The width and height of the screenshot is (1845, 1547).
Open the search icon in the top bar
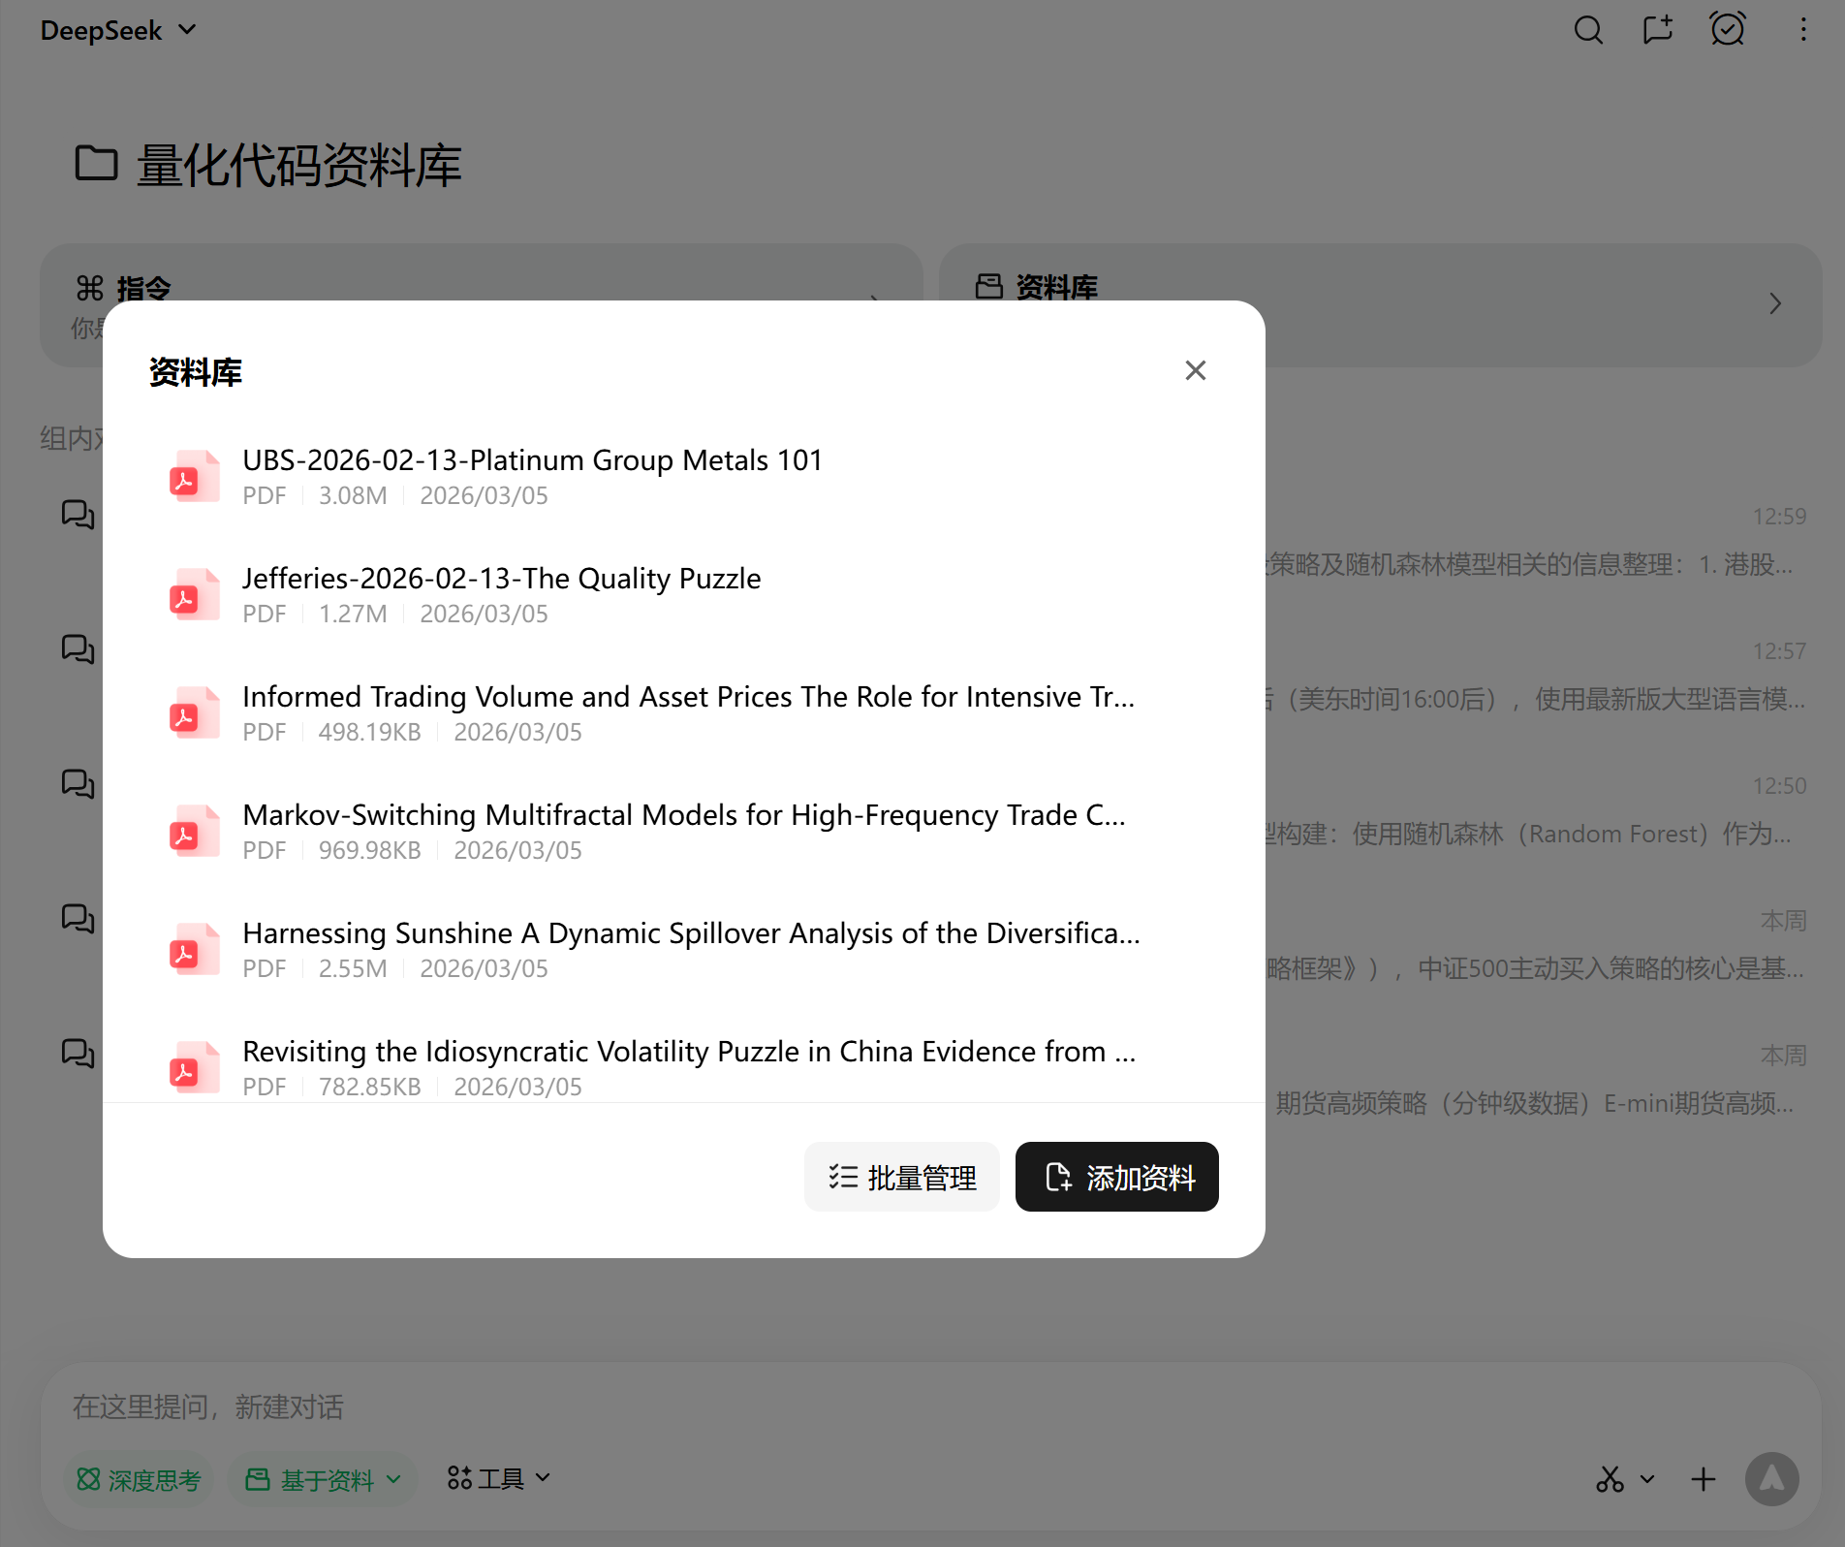point(1588,30)
